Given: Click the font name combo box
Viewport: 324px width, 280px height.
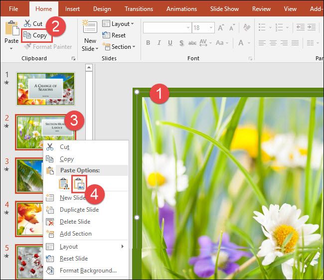Looking at the screenshot, I should [167, 27].
